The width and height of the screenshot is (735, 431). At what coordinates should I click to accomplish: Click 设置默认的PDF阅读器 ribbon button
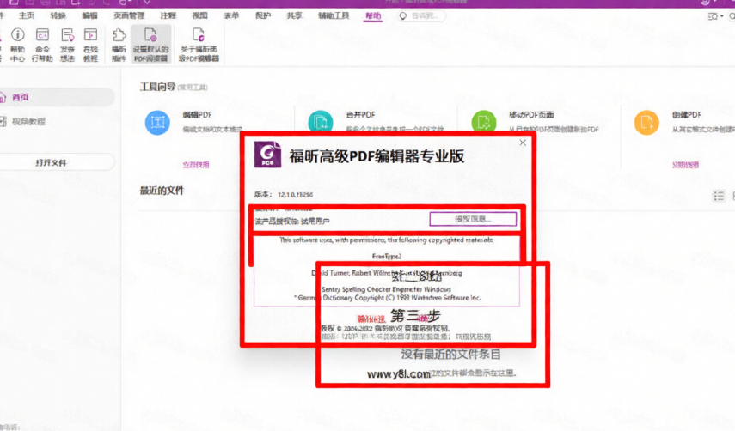150,45
